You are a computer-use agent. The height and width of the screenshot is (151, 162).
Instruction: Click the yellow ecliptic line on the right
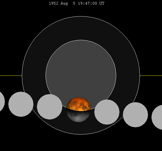pos(151,75)
